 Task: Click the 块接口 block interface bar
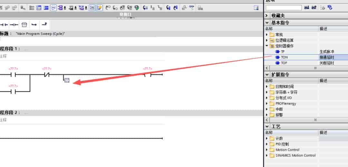(126, 14)
